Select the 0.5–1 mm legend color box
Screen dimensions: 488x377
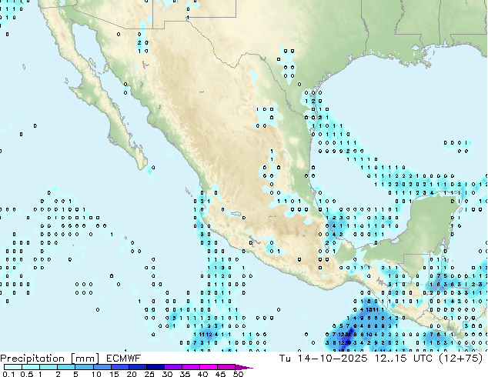tap(31, 367)
